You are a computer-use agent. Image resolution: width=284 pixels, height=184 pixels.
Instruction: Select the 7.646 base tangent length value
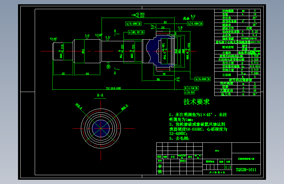pyautogui.click(x=255, y=73)
